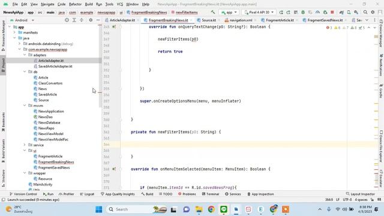This screenshot has height=216, width=384.
Task: Open the app run configuration dropdown
Action: tap(229, 12)
